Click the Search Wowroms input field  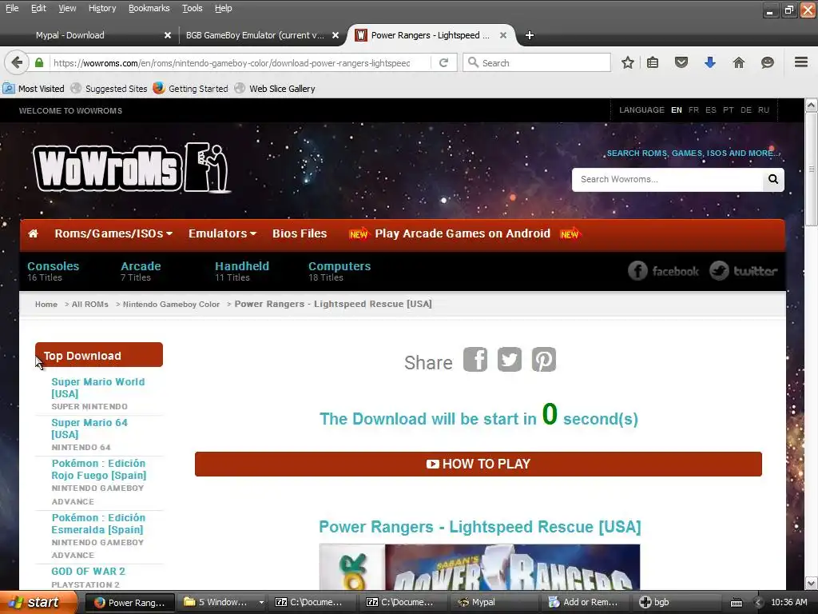(667, 179)
